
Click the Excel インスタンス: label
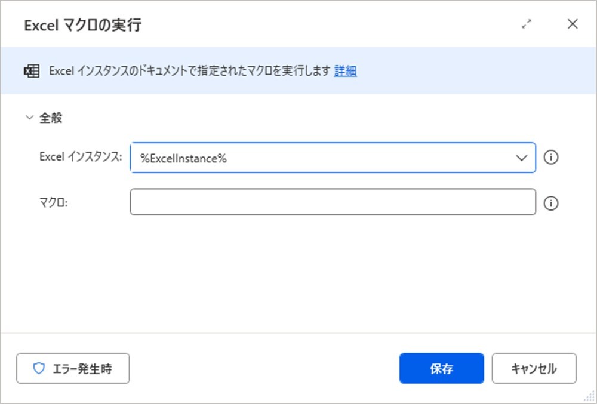click(81, 156)
